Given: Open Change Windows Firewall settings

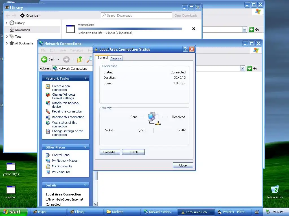Looking at the screenshot, I should tap(64, 96).
